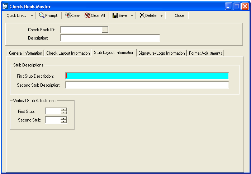Click the Save floppy disk icon

coord(115,15)
